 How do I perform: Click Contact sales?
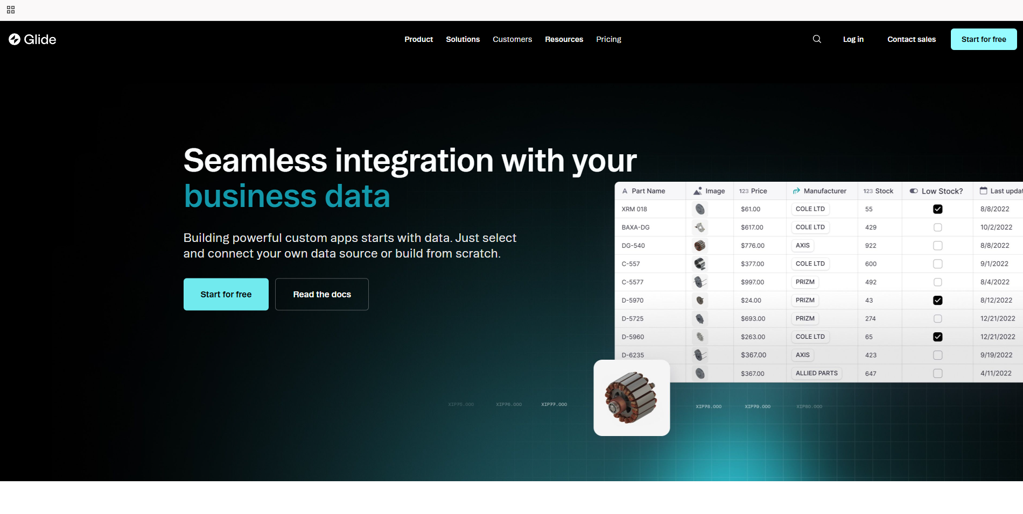912,39
